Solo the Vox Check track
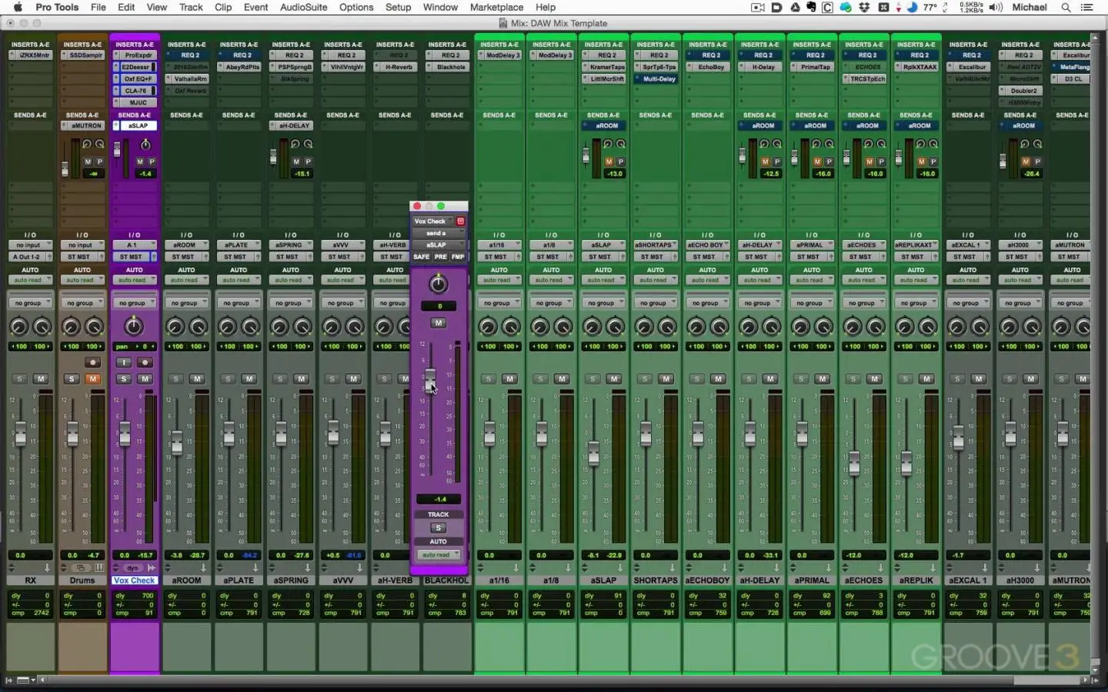The image size is (1108, 692). [123, 379]
